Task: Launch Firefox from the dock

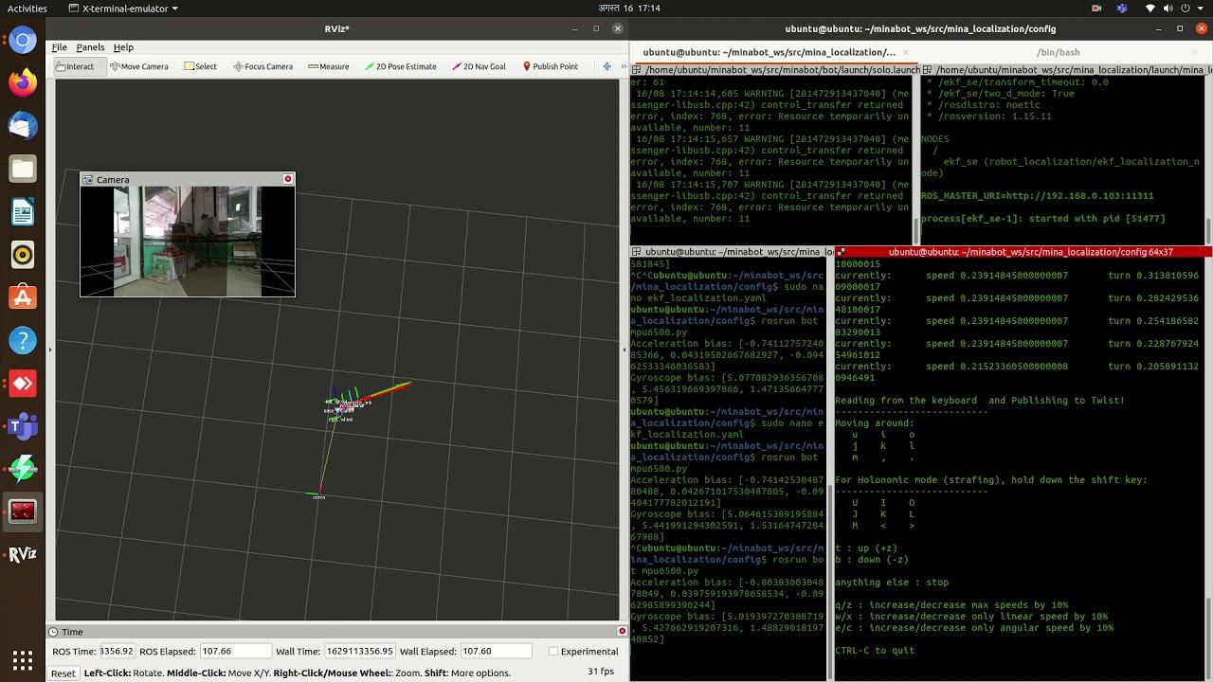Action: (23, 82)
